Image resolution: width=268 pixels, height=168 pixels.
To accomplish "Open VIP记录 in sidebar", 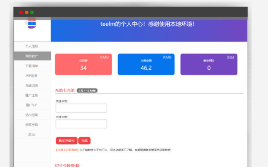I will pyautogui.click(x=32, y=75).
